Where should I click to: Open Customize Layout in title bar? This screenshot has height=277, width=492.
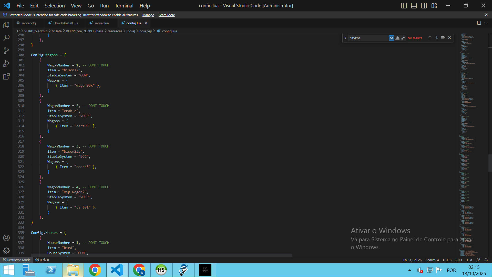434,6
